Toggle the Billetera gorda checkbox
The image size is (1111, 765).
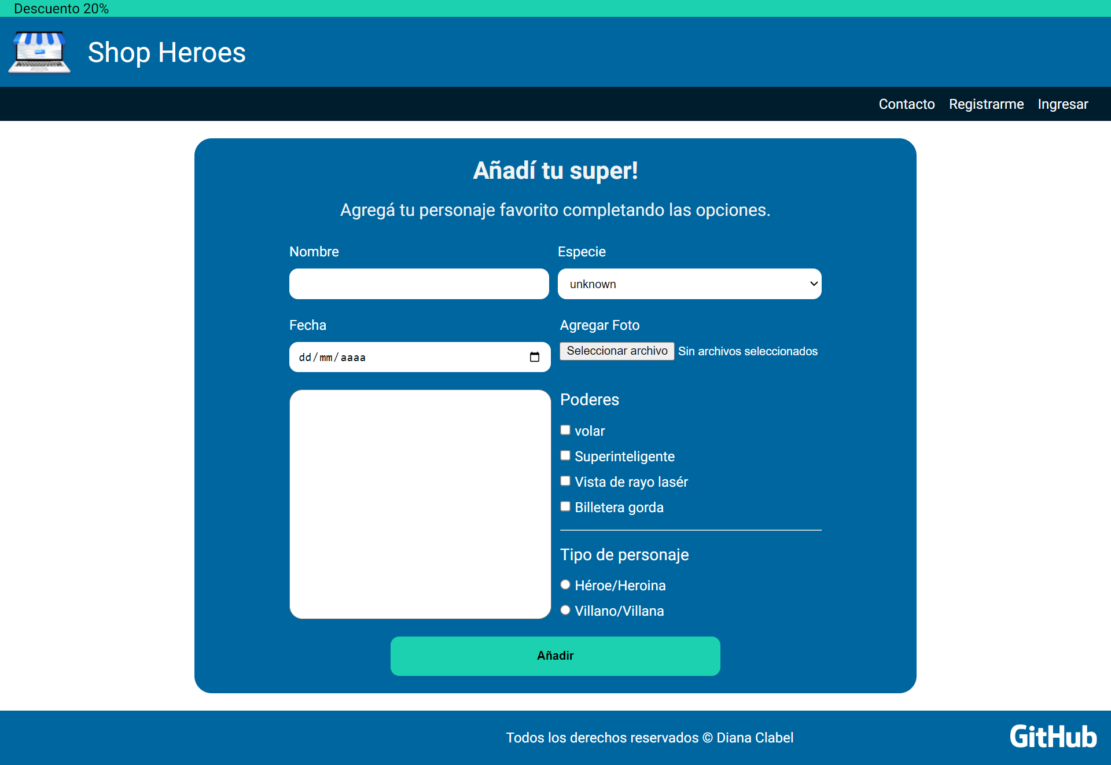tap(565, 506)
